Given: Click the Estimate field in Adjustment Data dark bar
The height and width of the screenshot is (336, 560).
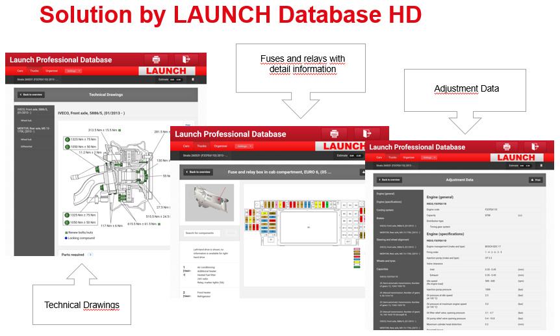Looking at the screenshot, I should [521, 166].
